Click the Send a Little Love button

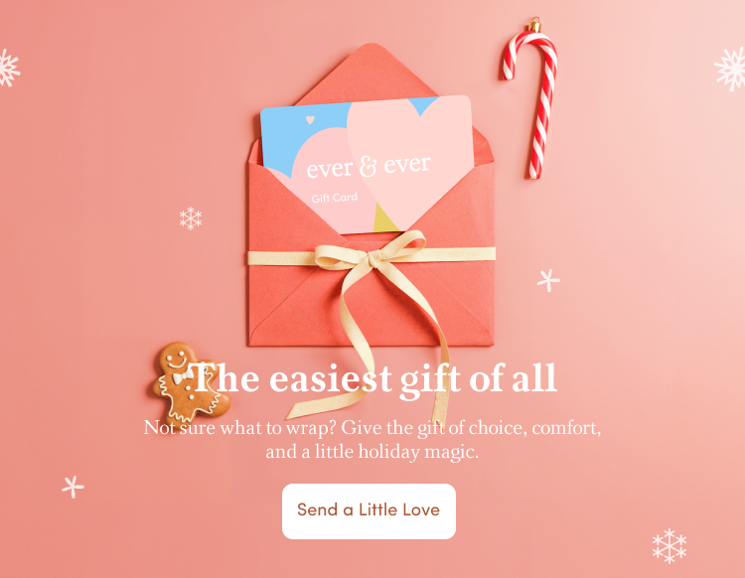pos(369,511)
